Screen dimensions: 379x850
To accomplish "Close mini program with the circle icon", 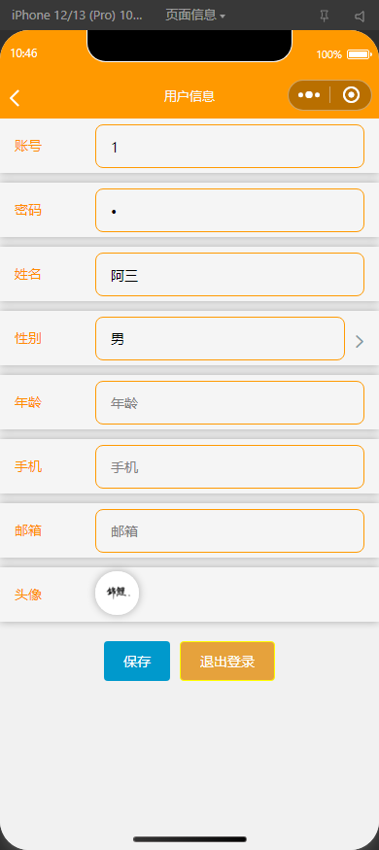I will coord(352,95).
